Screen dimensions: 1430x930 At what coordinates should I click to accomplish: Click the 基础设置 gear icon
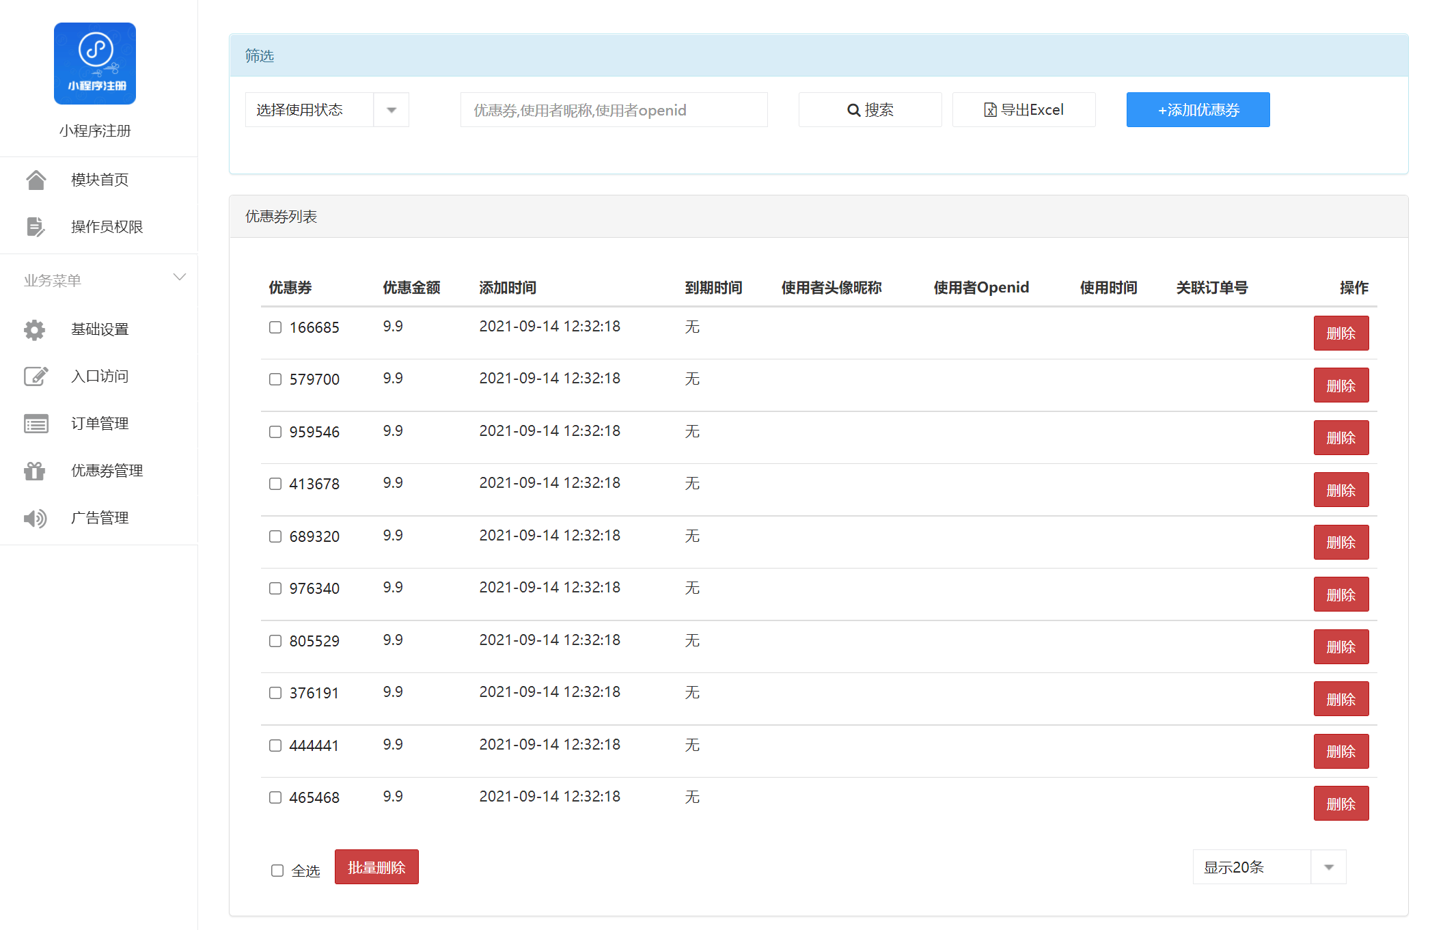(35, 330)
